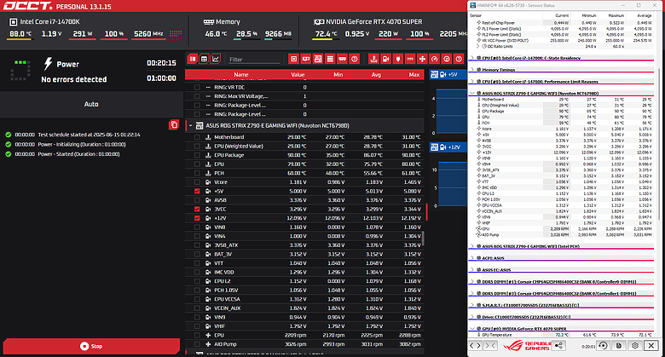Viewport: 665px width, 357px height.
Task: Expand HWiNFO Memory Timings section
Action: tap(472, 70)
